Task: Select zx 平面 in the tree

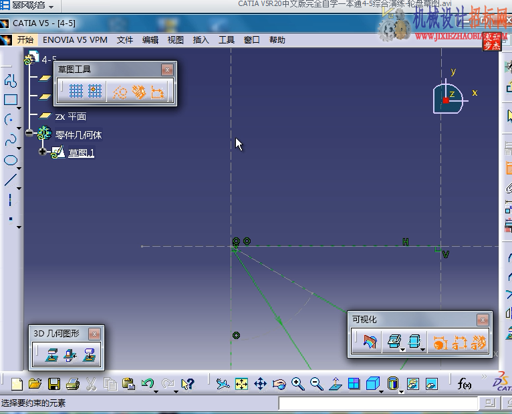Action: 71,116
